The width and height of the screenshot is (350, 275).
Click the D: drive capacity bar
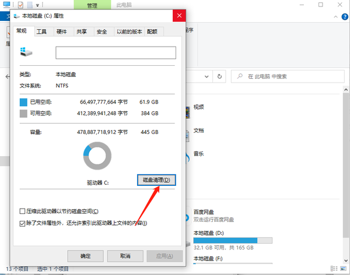(x=233, y=241)
